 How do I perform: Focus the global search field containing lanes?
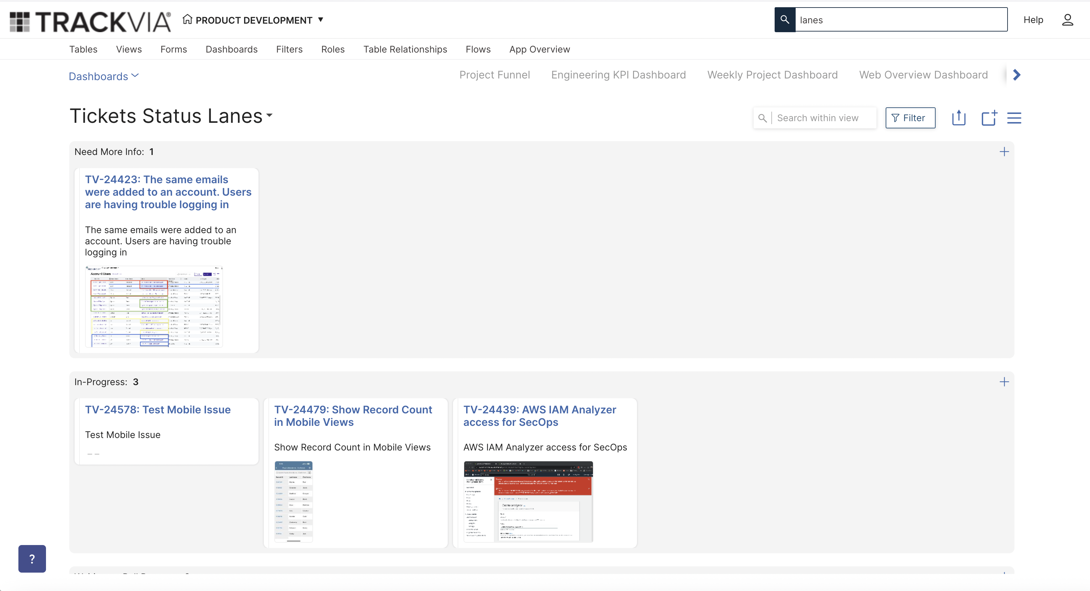click(901, 19)
